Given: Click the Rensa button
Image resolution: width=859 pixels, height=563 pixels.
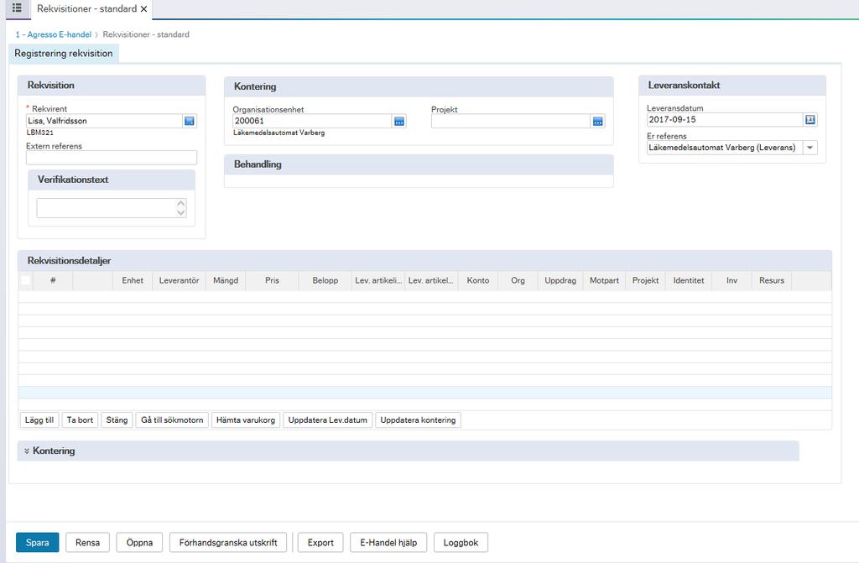Looking at the screenshot, I should [87, 542].
